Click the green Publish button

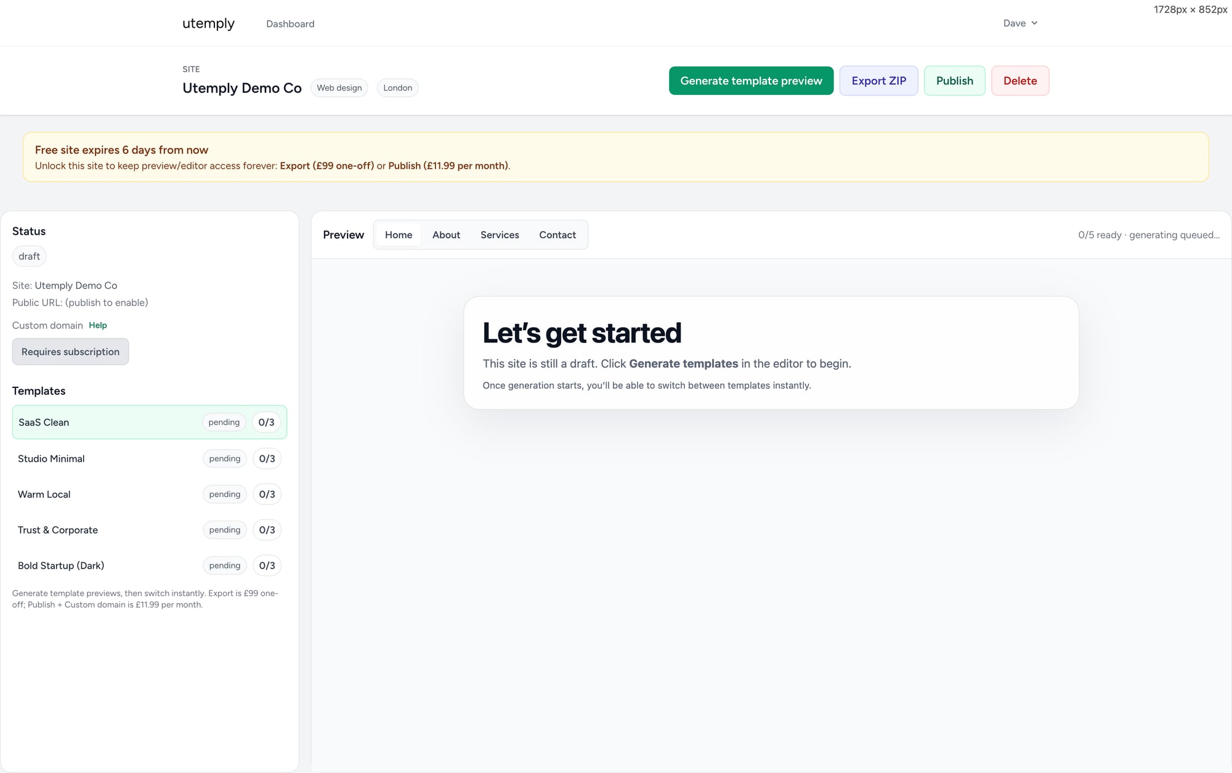[954, 81]
